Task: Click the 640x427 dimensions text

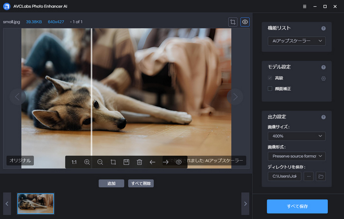Action: pyautogui.click(x=56, y=22)
